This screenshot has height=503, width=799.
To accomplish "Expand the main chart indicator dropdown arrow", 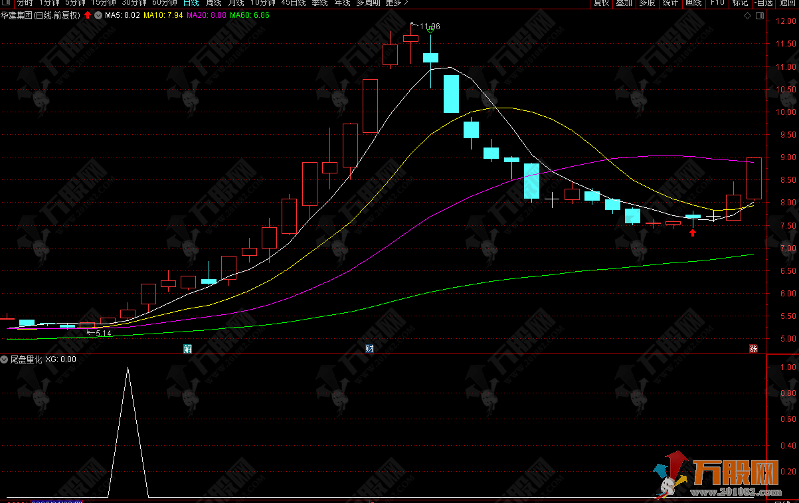I will pos(99,15).
